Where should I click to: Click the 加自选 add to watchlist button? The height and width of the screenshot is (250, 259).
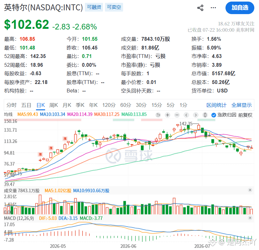tap(240, 8)
